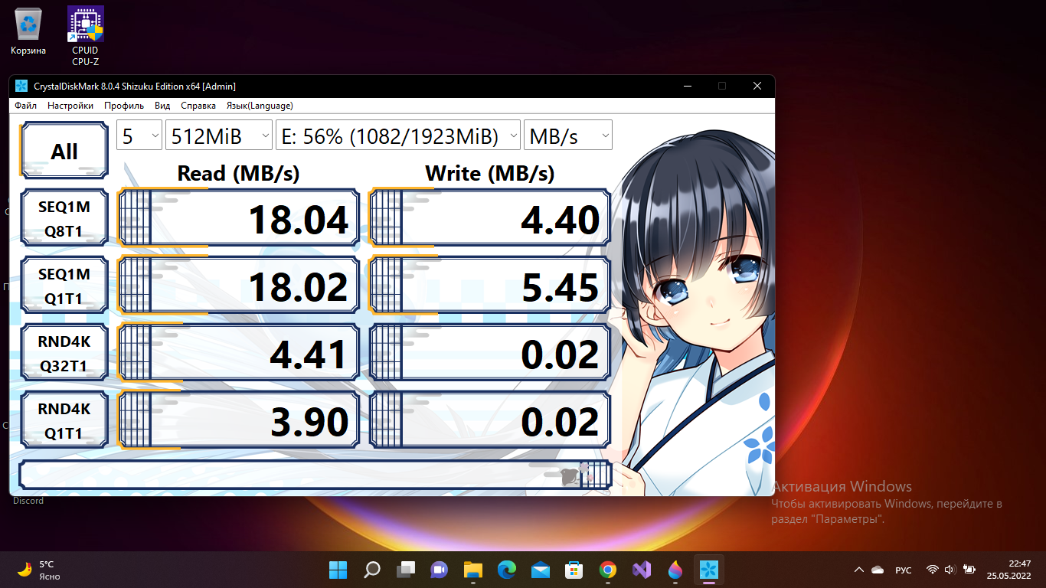1046x588 pixels.
Task: Open File Explorer from the taskbar
Action: (x=473, y=570)
